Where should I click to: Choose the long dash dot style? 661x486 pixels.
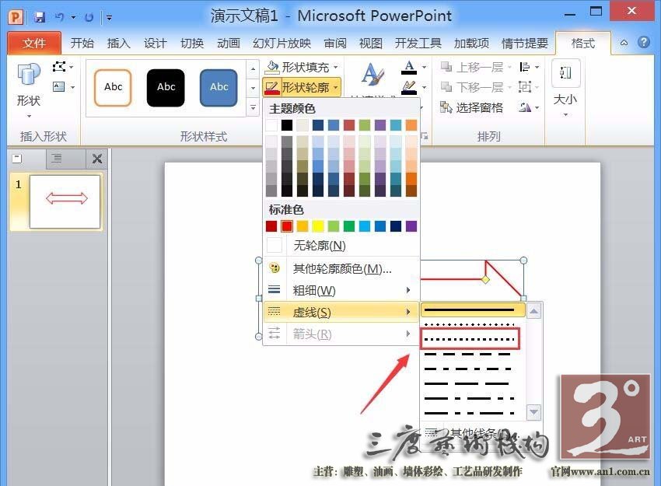[x=470, y=398]
